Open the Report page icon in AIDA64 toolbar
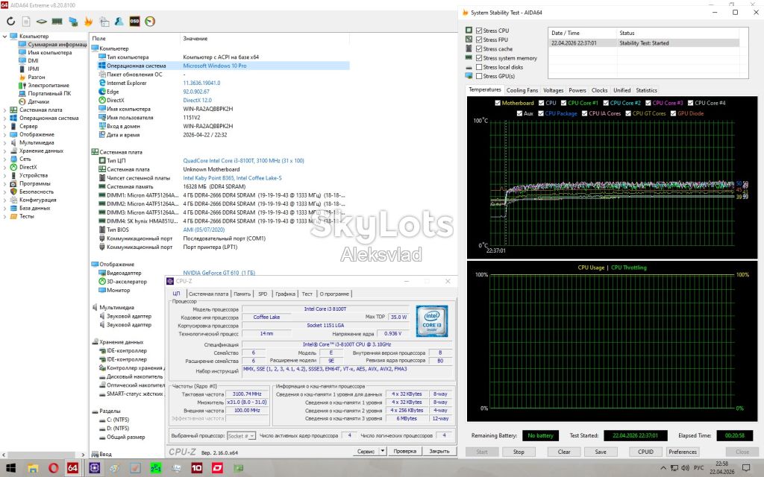 pyautogui.click(x=26, y=22)
